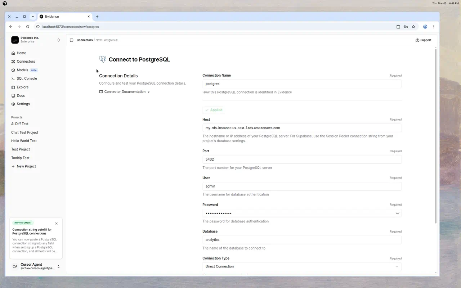Image resolution: width=461 pixels, height=288 pixels.
Task: Click the PostgreSQL elephant logo
Action: (102, 59)
